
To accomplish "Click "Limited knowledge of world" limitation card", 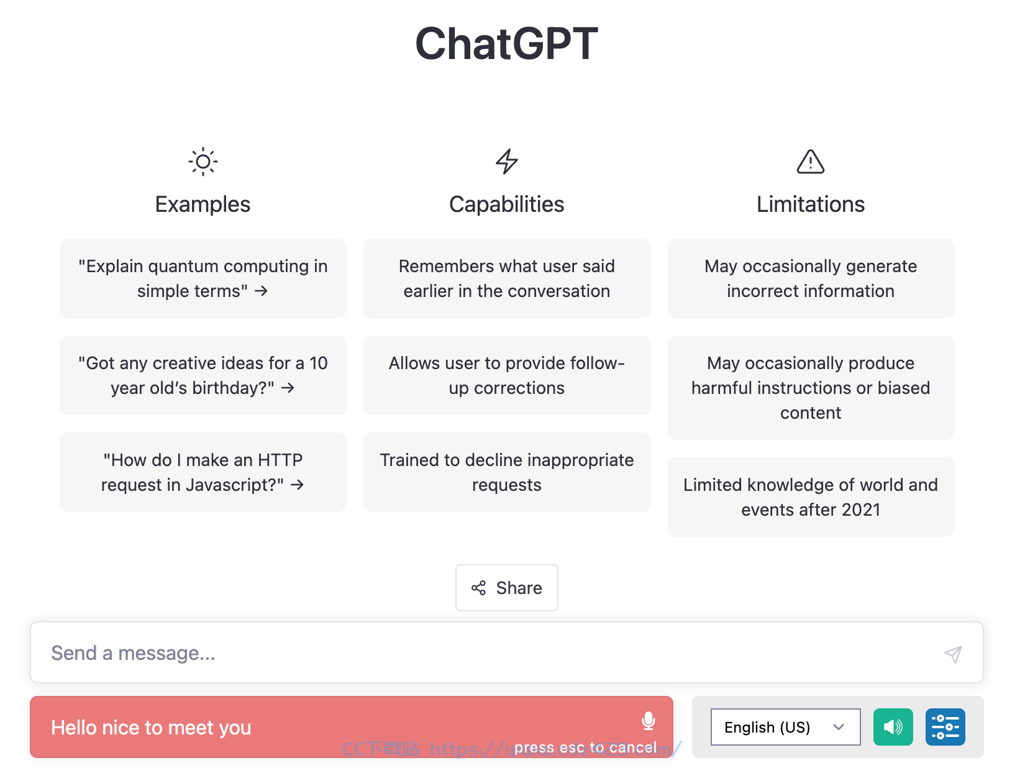I will (x=811, y=497).
